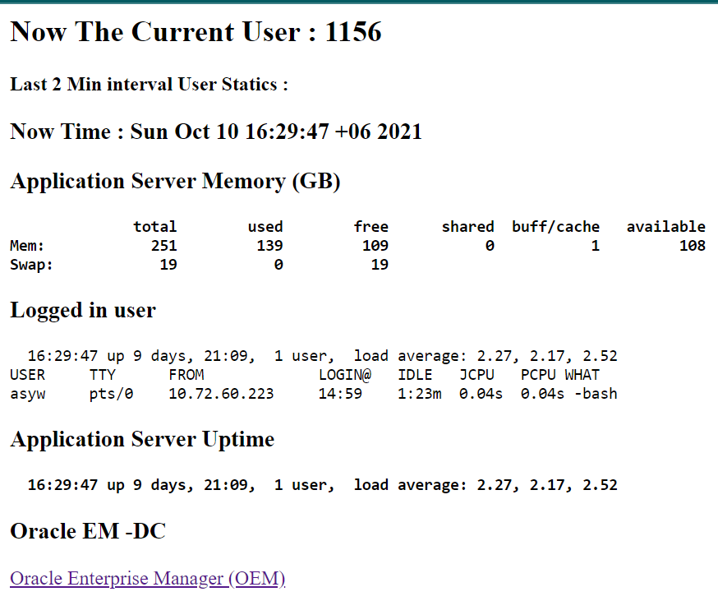
Task: Click the Mem available value 108
Action: 693,246
